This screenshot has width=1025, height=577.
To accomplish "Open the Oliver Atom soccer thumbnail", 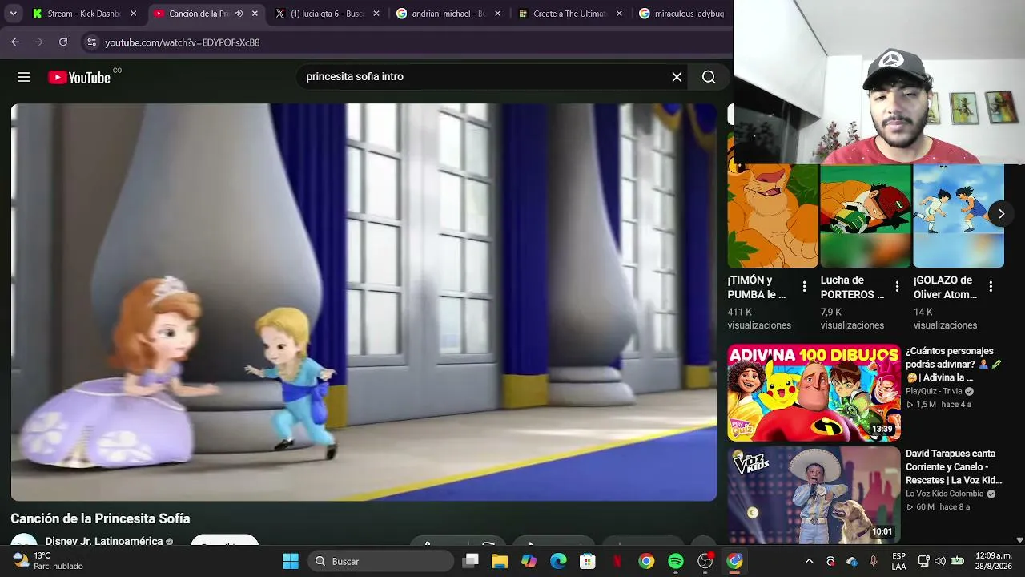I will tap(959, 216).
